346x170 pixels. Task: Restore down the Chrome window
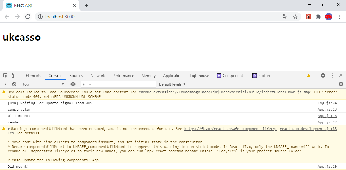[324, 4]
